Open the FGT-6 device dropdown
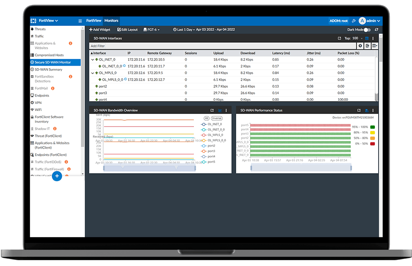The width and height of the screenshot is (412, 266). (150, 30)
